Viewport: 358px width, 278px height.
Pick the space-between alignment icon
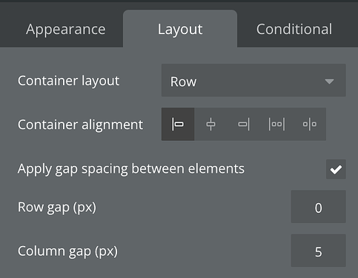coord(276,124)
